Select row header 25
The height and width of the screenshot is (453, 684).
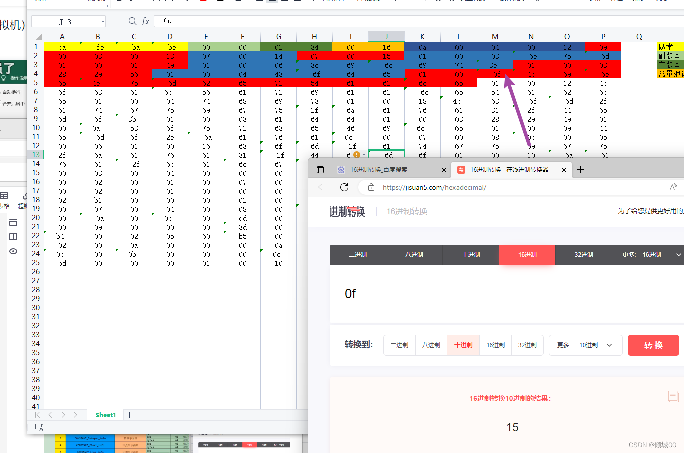point(36,263)
